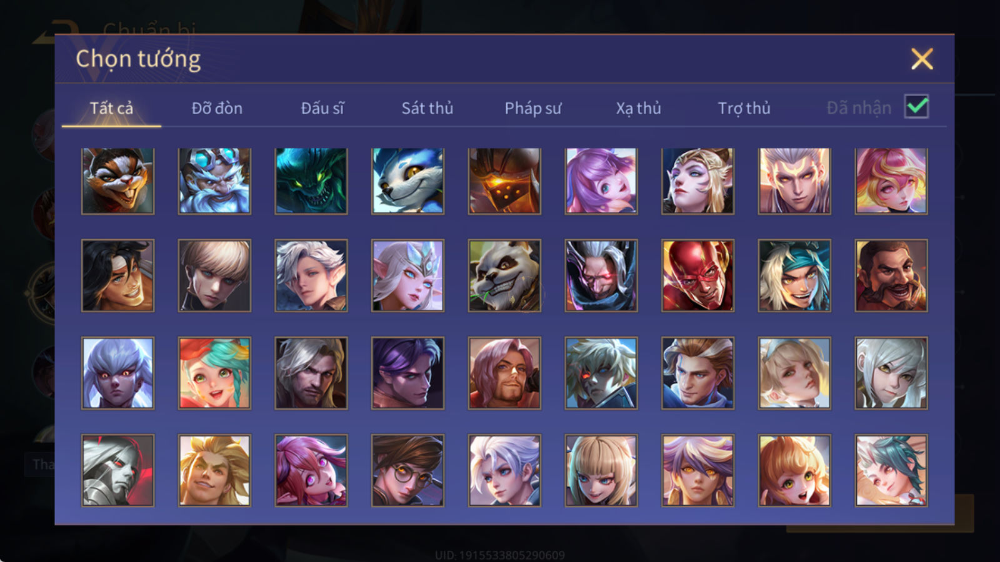This screenshot has height=562, width=1000.
Task: Select the mustached bearded man hero
Action: (x=891, y=275)
